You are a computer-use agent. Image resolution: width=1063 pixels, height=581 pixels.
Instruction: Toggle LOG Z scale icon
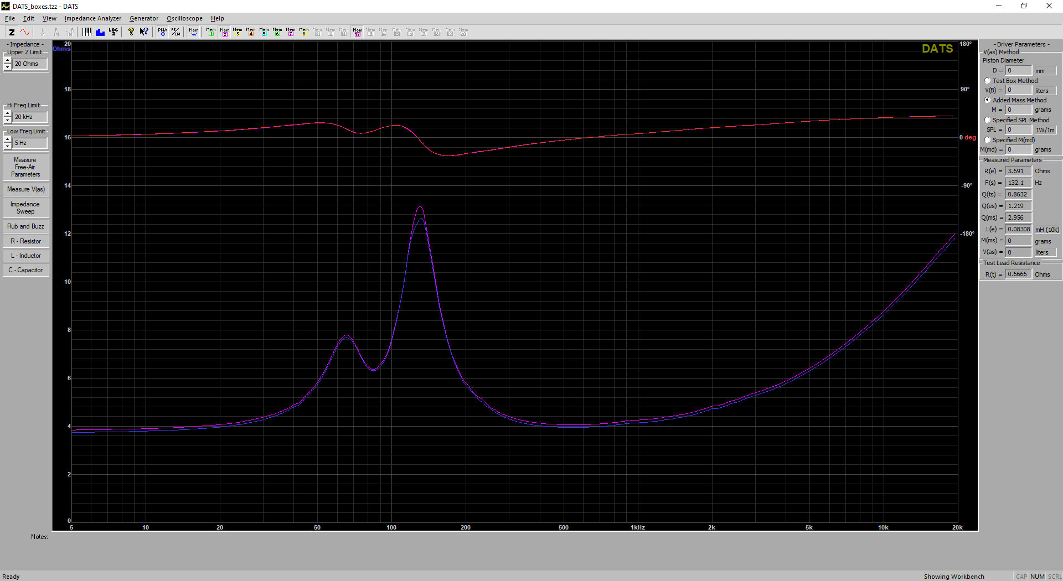(113, 32)
